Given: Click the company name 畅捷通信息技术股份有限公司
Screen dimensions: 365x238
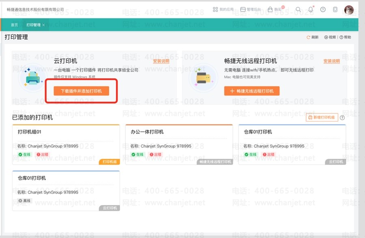Looking at the screenshot, I should click(x=35, y=10).
